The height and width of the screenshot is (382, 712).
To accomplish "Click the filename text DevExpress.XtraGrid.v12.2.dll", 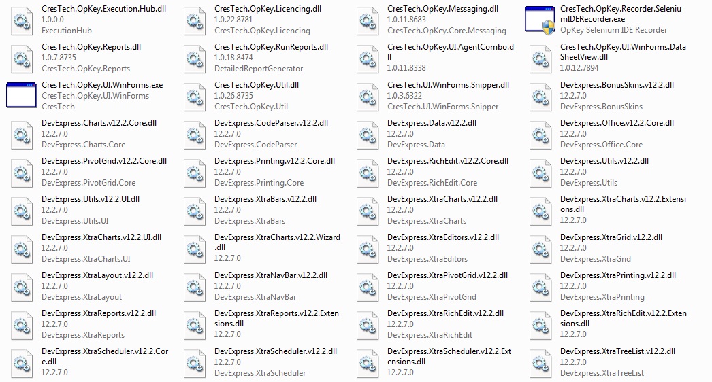I will (611, 238).
